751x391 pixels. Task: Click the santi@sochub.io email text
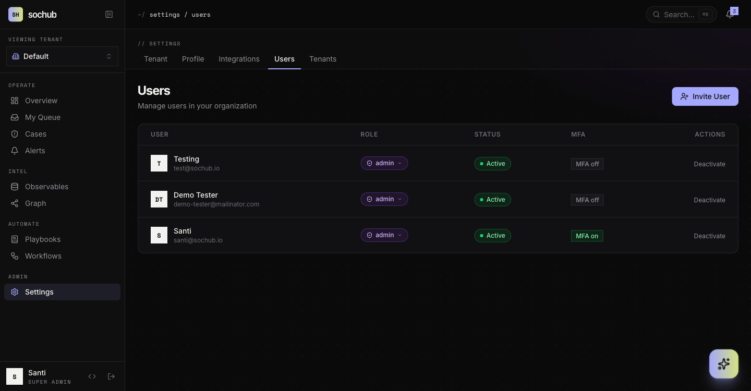coord(198,240)
